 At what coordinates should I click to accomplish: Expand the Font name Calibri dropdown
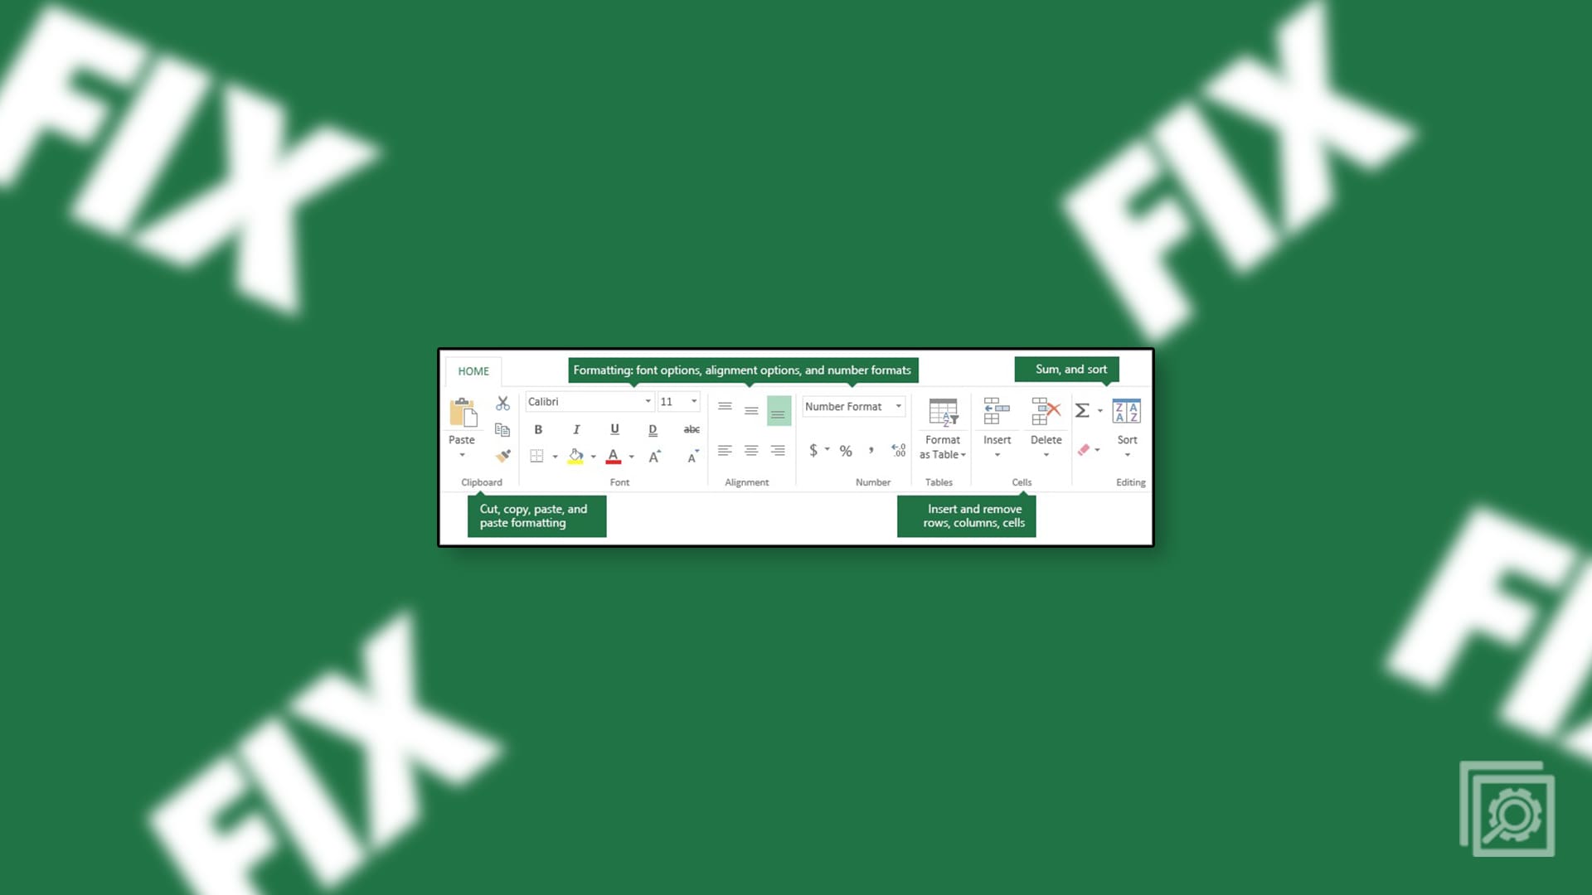(648, 401)
